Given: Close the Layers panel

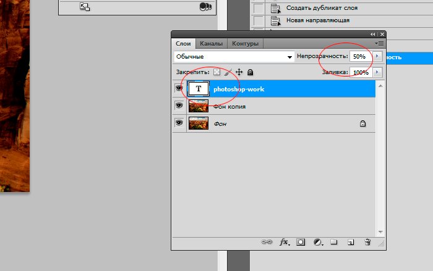Looking at the screenshot, I should 382,34.
